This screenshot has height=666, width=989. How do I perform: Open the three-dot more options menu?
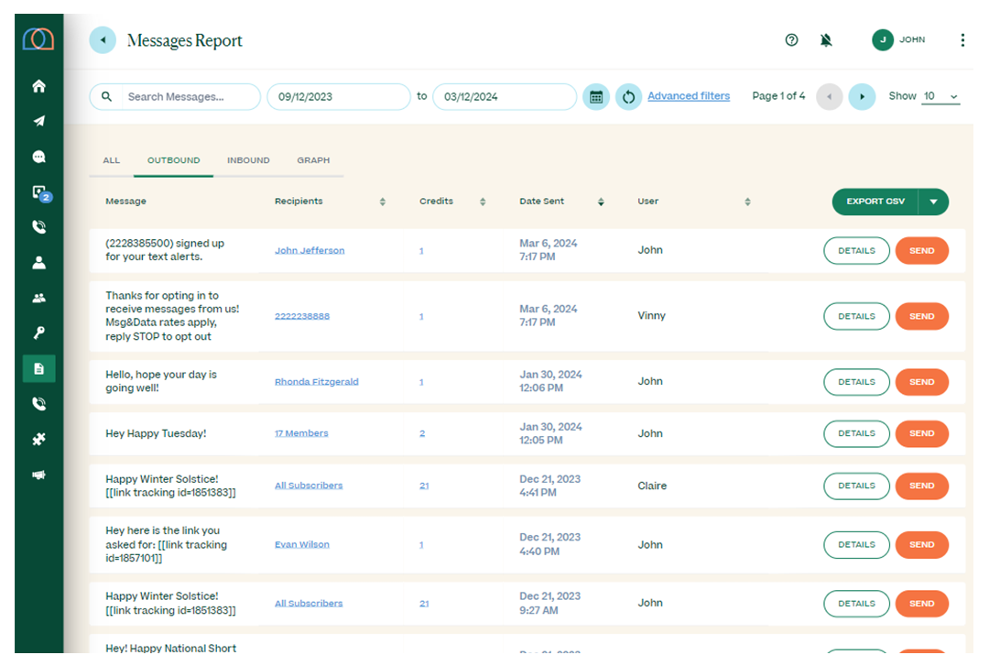(x=962, y=40)
